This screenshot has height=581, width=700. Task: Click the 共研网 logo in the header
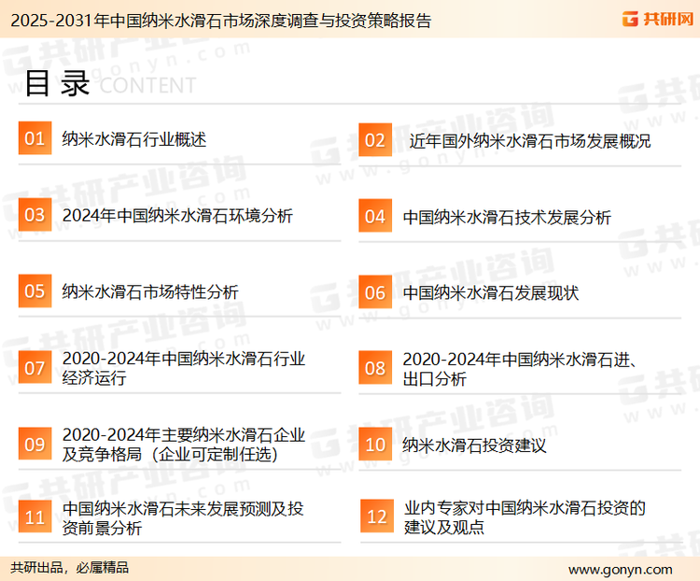[658, 19]
